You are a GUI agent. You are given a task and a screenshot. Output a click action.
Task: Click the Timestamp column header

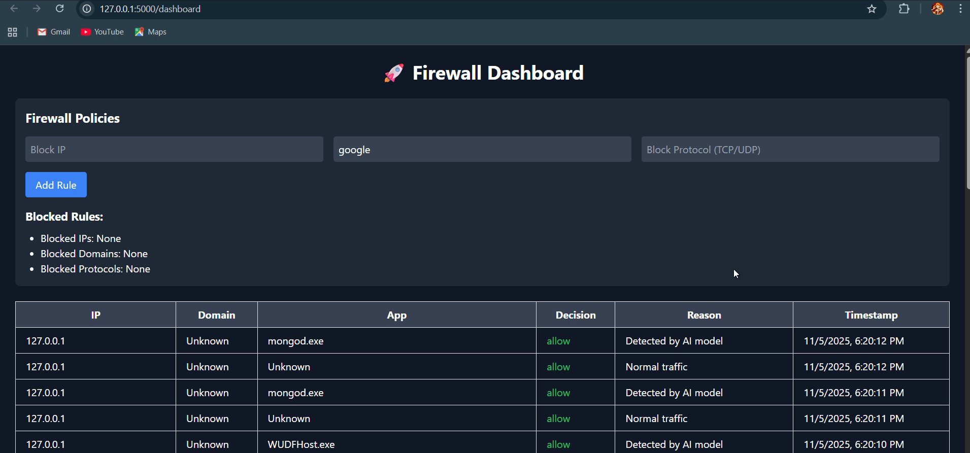tap(871, 315)
